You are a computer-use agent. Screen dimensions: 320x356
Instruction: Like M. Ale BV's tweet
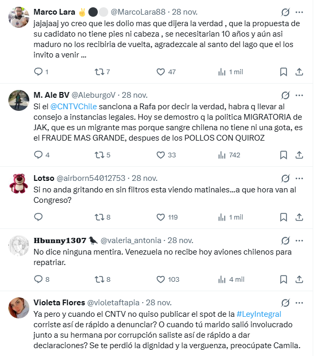[x=161, y=155]
